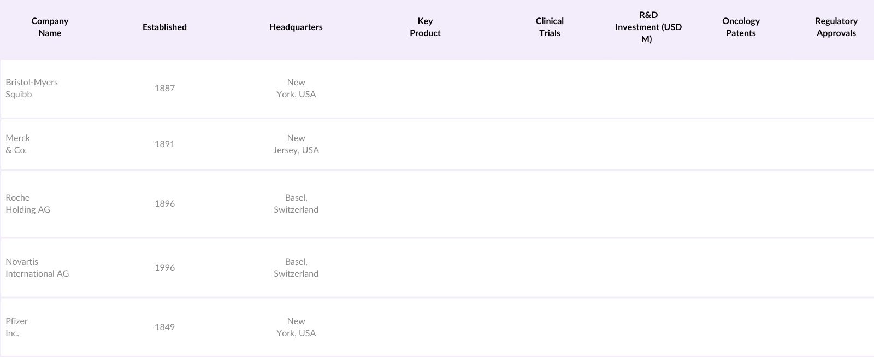This screenshot has height=357, width=874.
Task: Select the Bristol-Myers Squibb company cell
Action: coord(32,89)
